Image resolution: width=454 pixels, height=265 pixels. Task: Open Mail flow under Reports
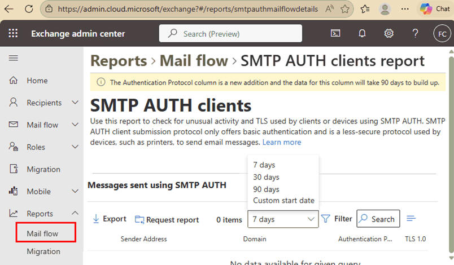tap(42, 233)
